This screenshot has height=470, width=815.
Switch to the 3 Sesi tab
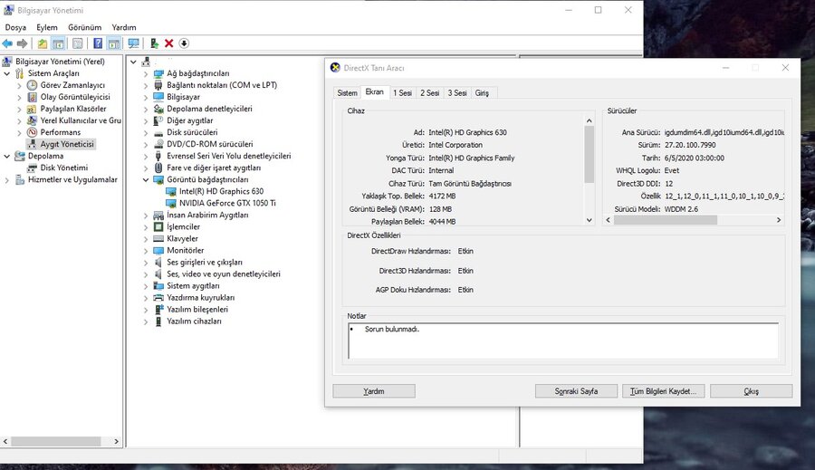point(457,93)
